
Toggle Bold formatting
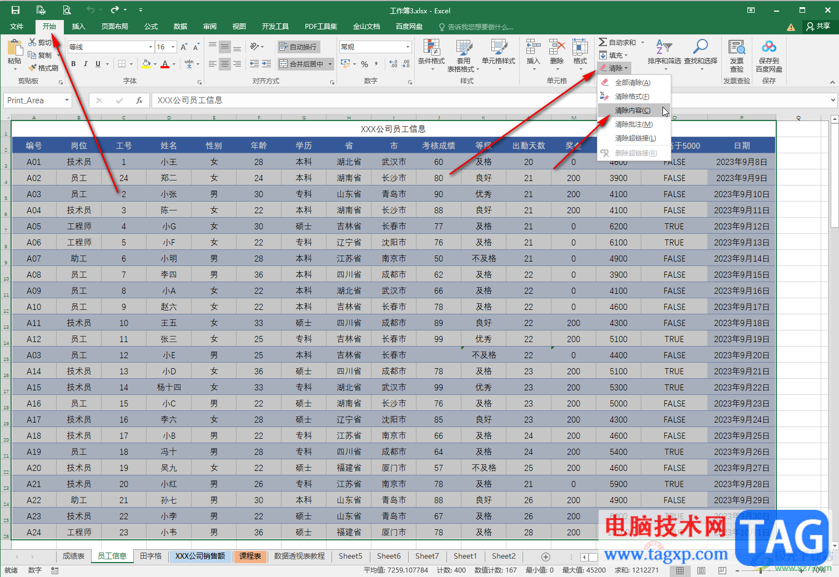[73, 64]
